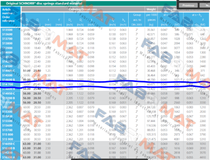Viewport: 210px width, 160px height.
Task: Select article number 516200
Action: click(x=7, y=153)
